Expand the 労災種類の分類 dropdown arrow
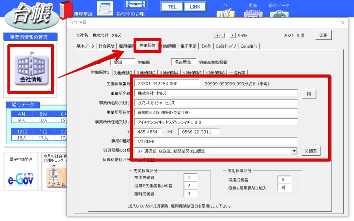Image resolution: width=354 pixels, height=221 pixels. coord(294,151)
